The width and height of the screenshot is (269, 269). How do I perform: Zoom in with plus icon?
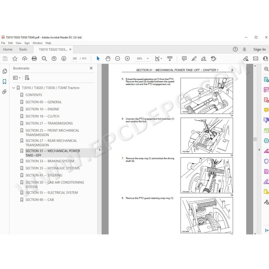[127, 59]
